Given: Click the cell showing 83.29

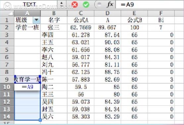Looking at the screenshot, I should pyautogui.click(x=108, y=116).
